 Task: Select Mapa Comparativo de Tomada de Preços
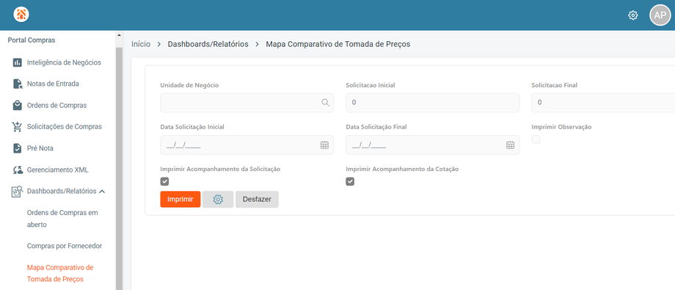60,273
